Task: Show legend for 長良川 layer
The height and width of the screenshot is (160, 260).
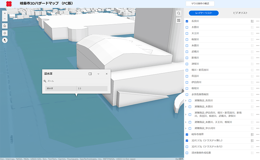Action: 252,21
